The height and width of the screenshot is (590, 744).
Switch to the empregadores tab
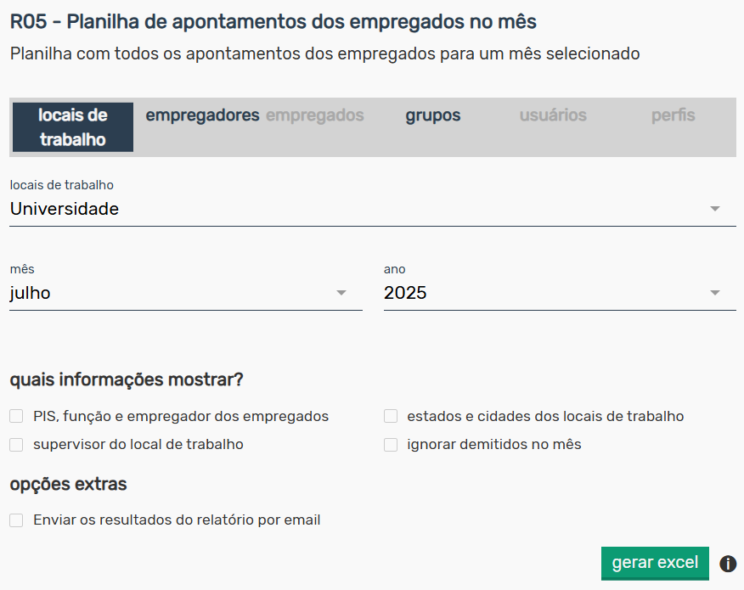click(202, 115)
